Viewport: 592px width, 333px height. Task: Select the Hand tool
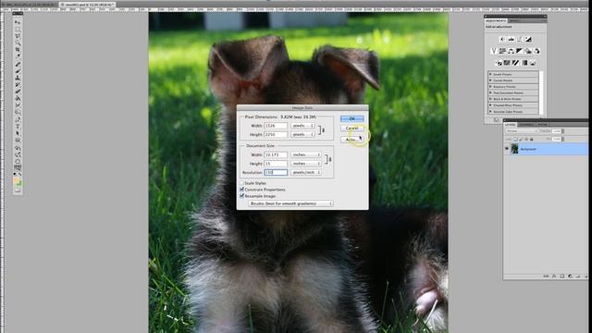(18, 161)
